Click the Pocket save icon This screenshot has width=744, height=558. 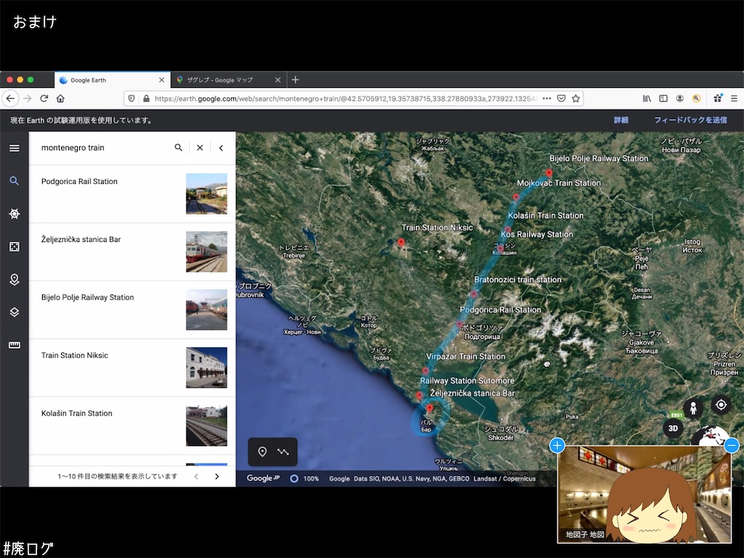[x=562, y=99]
